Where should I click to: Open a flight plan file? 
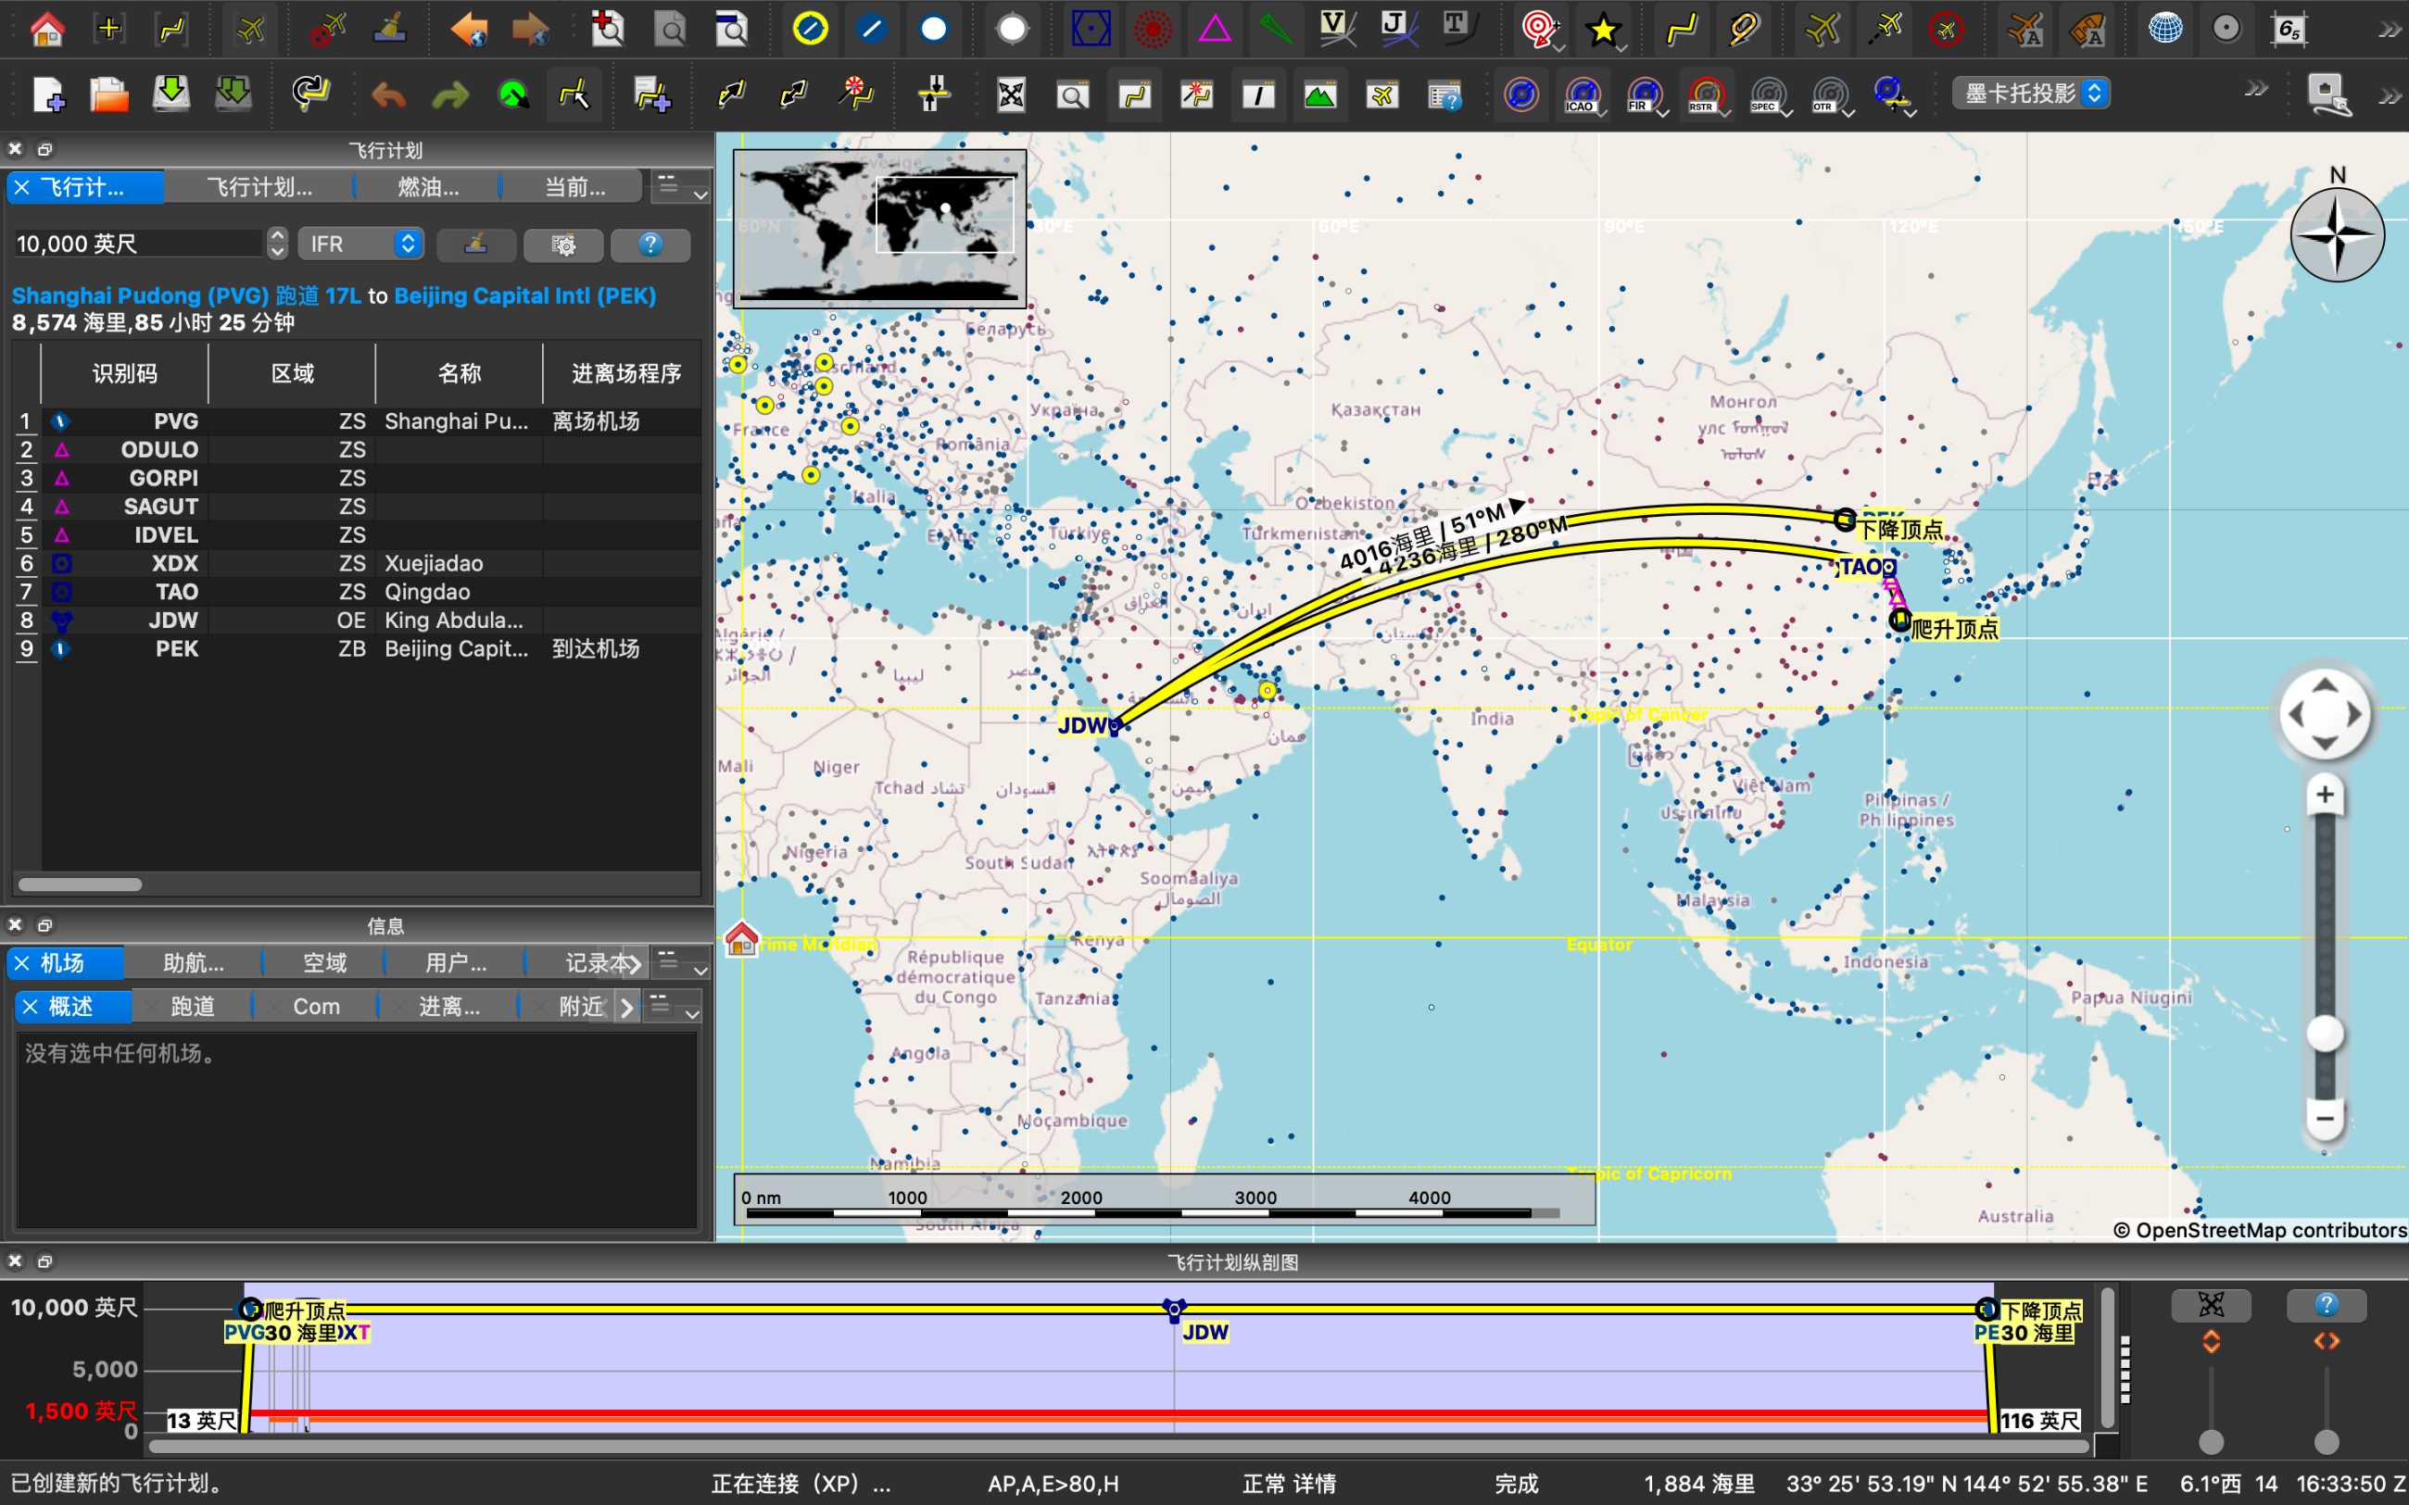point(109,95)
